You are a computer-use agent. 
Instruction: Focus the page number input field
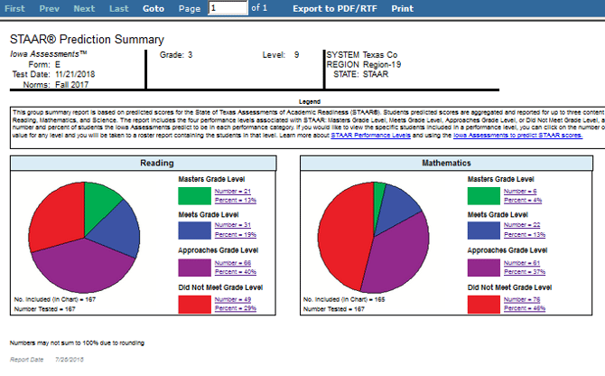point(228,8)
